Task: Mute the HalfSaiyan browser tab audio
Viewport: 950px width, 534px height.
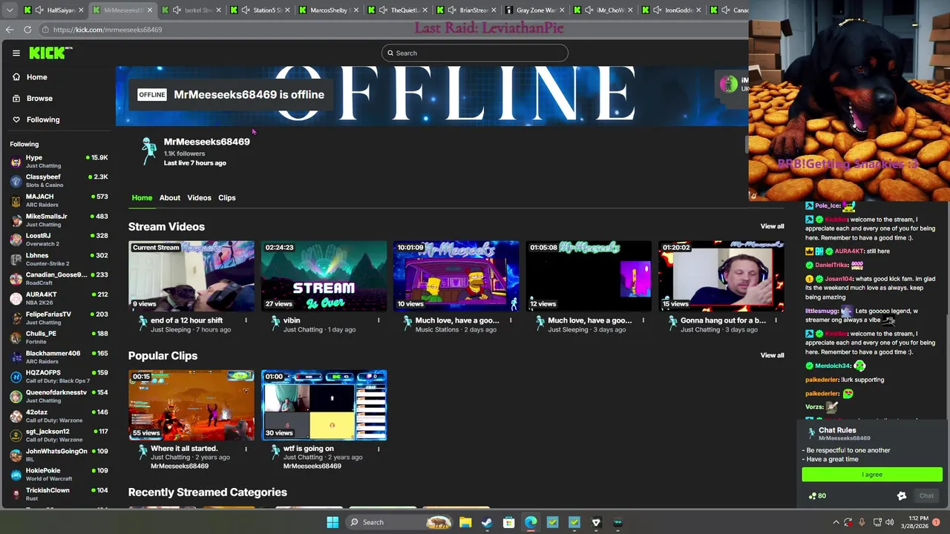Action: tap(39, 10)
